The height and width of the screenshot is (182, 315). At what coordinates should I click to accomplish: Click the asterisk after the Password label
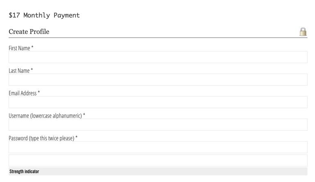[76, 138]
